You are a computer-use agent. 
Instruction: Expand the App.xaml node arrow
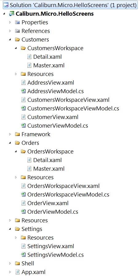tap(10, 272)
